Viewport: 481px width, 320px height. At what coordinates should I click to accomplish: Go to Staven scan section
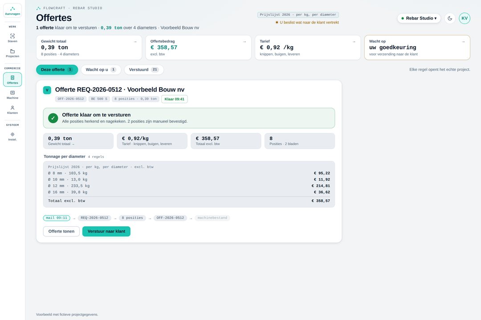tap(12, 38)
